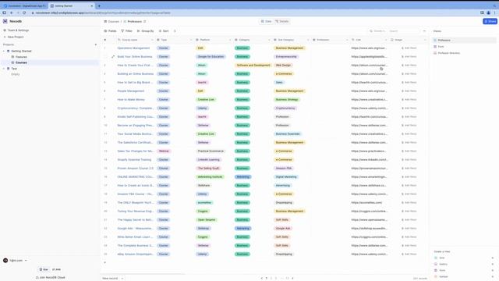Open Link column header dropdown
This screenshot has width=499, height=281.
[386, 40]
